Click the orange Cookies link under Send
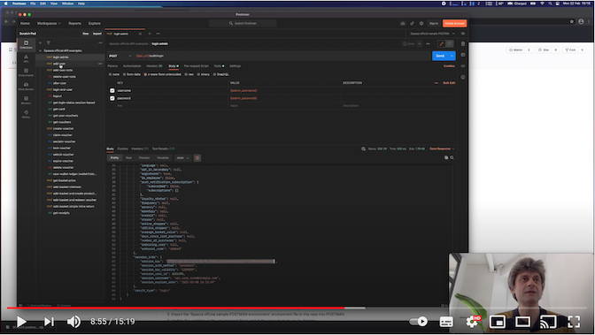Image resolution: width=595 pixels, height=335 pixels. (449, 66)
